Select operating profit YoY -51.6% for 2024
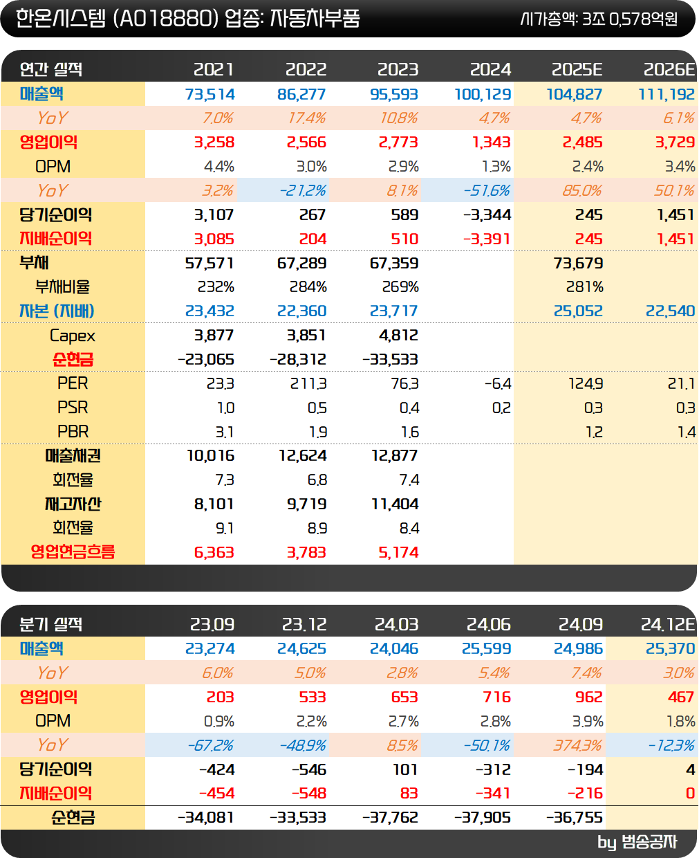Viewport: 699px width, 858px height. [x=487, y=190]
